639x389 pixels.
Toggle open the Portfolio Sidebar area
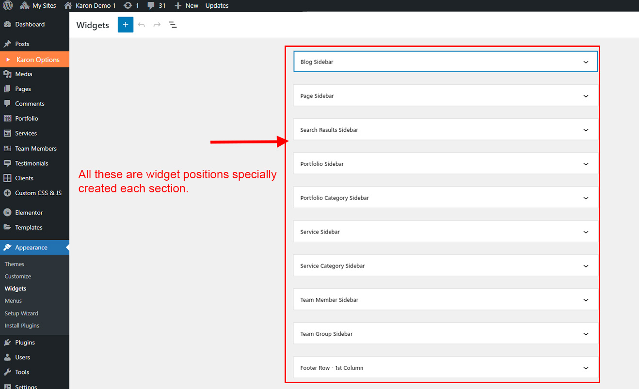coord(586,164)
